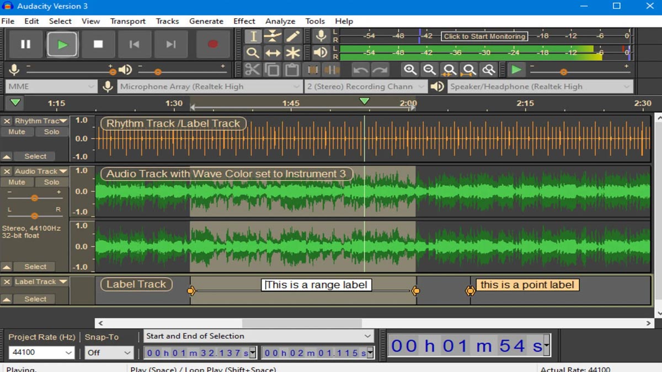Skip to Start of the project
Screen dimensions: 662x372
(135, 44)
